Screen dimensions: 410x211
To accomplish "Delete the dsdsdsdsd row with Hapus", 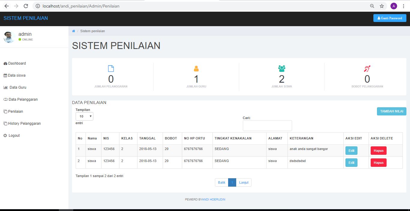I will 378,163.
